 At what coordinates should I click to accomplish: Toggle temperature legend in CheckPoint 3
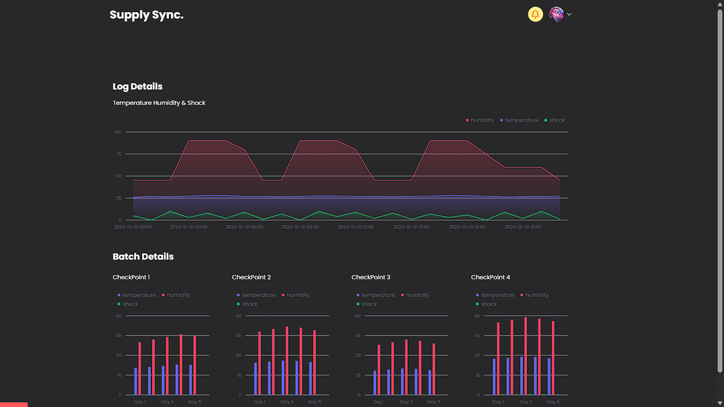tap(375, 295)
